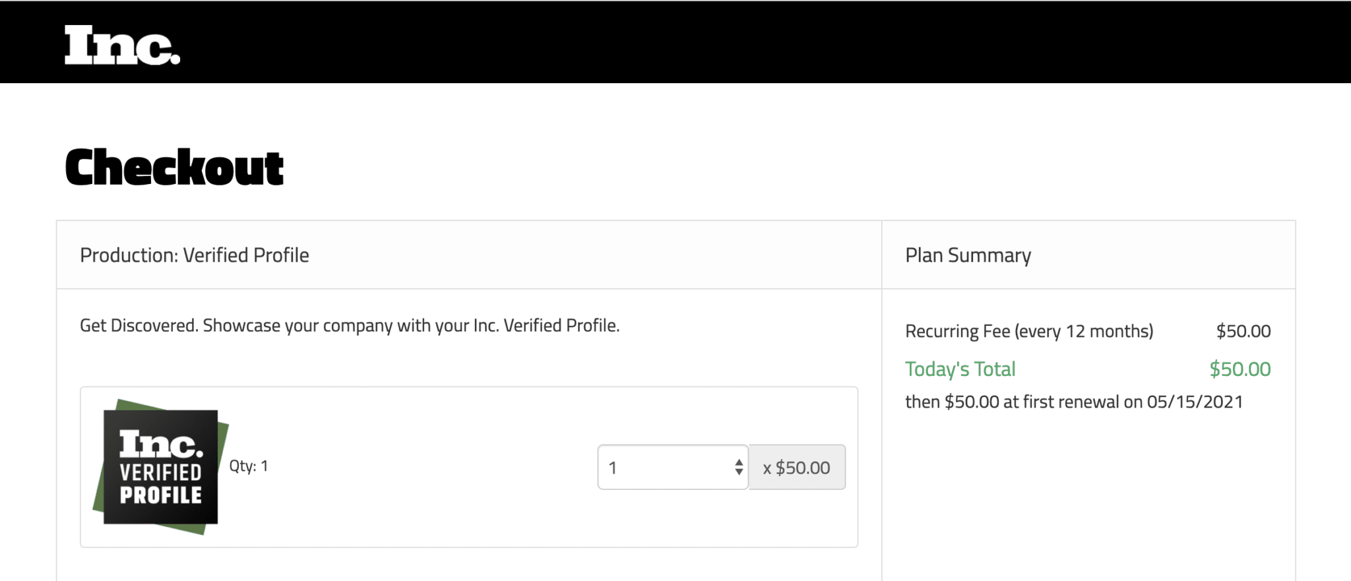Click the 'Recurring Fee (every 12 months)' label

tap(1029, 331)
